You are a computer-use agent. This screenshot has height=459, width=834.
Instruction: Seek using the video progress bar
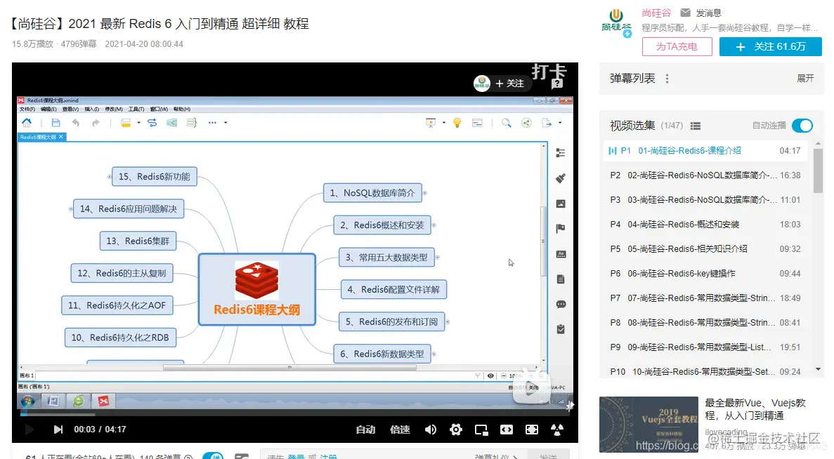(x=295, y=414)
